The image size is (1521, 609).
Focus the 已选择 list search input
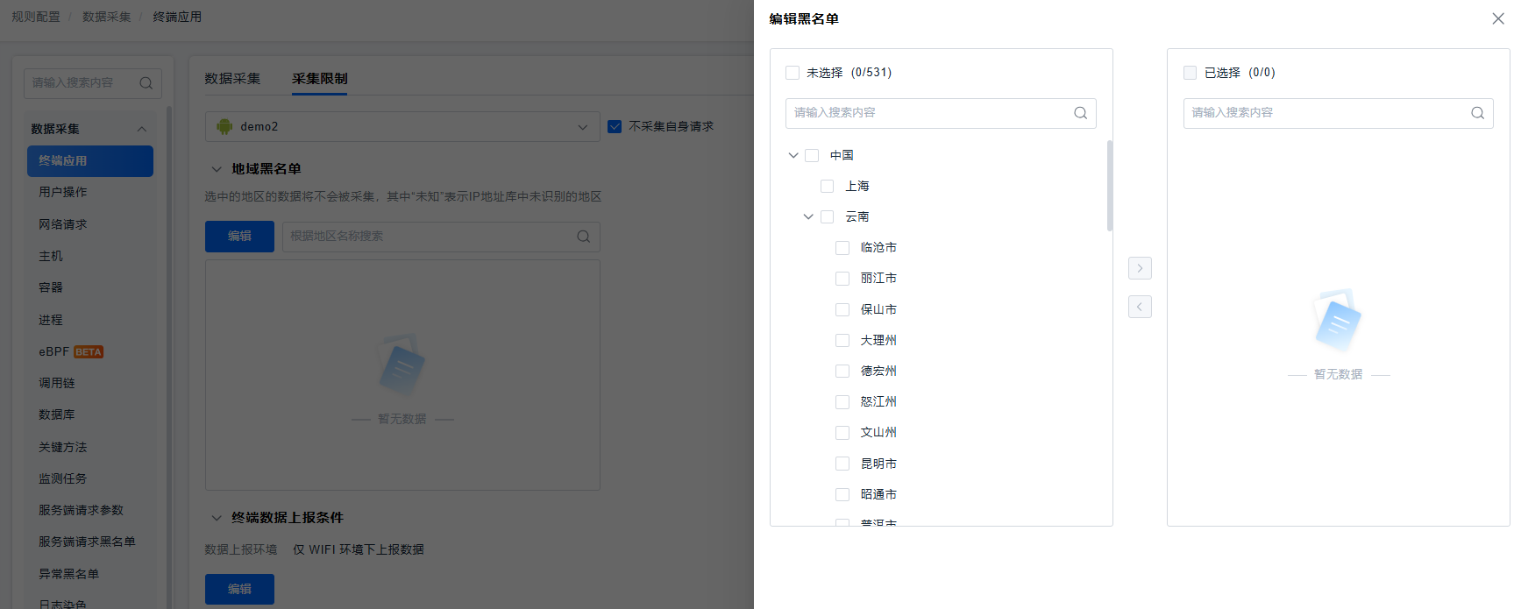click(1324, 113)
